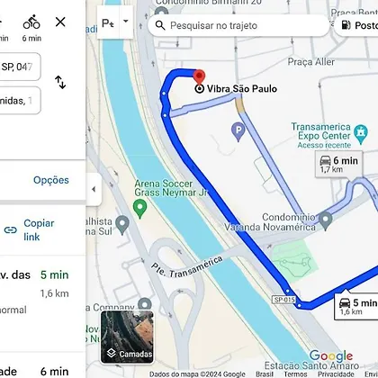Click the red destination pin
Image resolution: width=378 pixels, height=378 pixels.
(199, 77)
